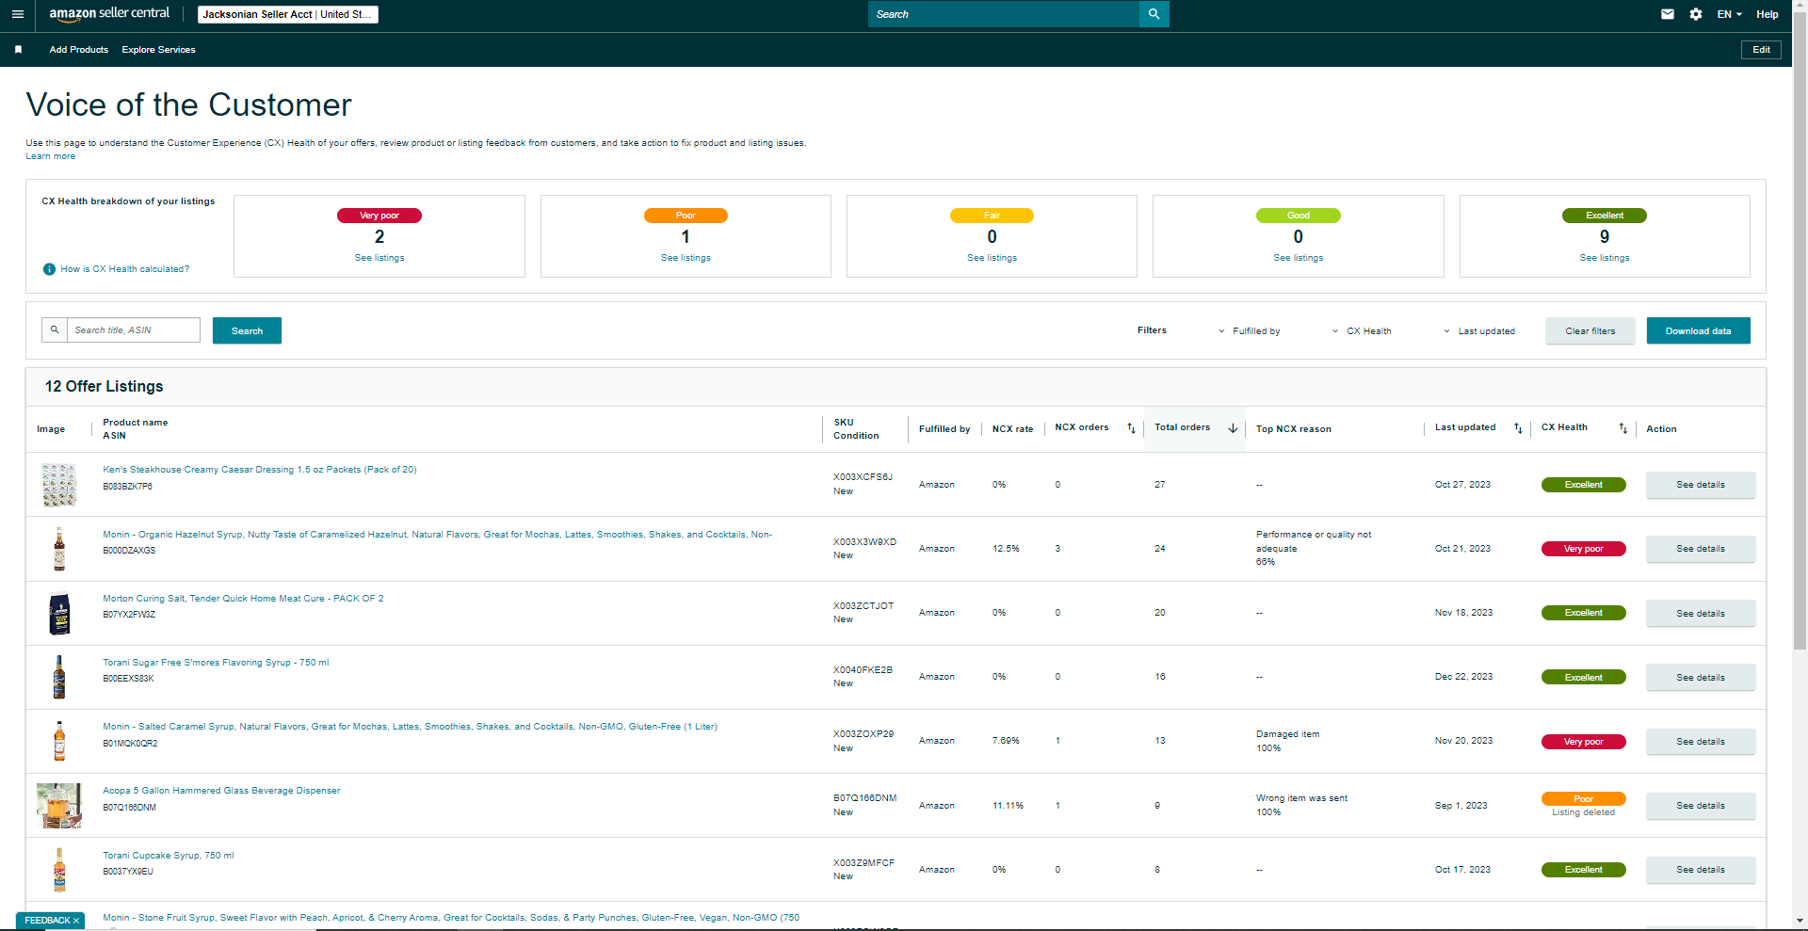Close the Feedback tab

(76, 921)
